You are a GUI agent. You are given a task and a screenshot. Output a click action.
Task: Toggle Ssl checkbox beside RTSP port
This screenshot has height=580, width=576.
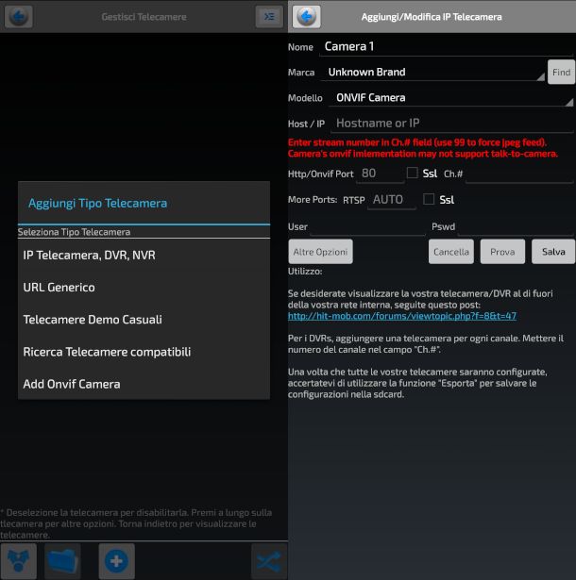pyautogui.click(x=429, y=199)
